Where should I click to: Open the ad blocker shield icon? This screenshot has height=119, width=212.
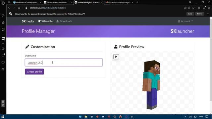(x=189, y=8)
